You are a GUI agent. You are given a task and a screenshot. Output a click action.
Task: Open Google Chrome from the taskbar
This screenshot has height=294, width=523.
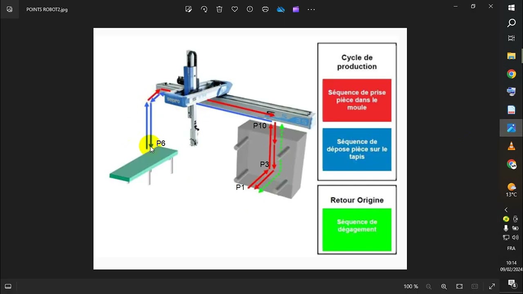[511, 74]
